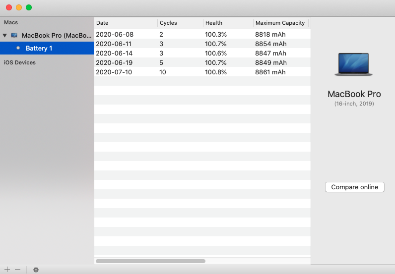Viewport: 395px width, 274px height.
Task: Select the MacBook Pro (MacBo... sidebar entry
Action: coord(47,36)
